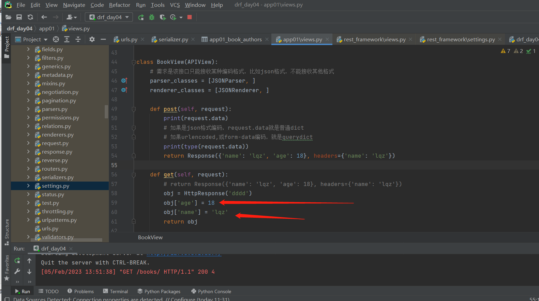Open Run panel wrench settings
Screen dimensions: 539x301
[x=17, y=272]
